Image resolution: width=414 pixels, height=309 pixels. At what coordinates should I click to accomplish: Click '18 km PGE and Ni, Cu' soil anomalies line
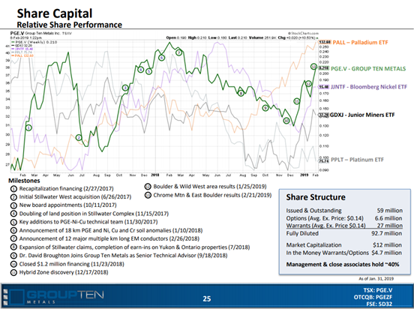[x=111, y=230]
